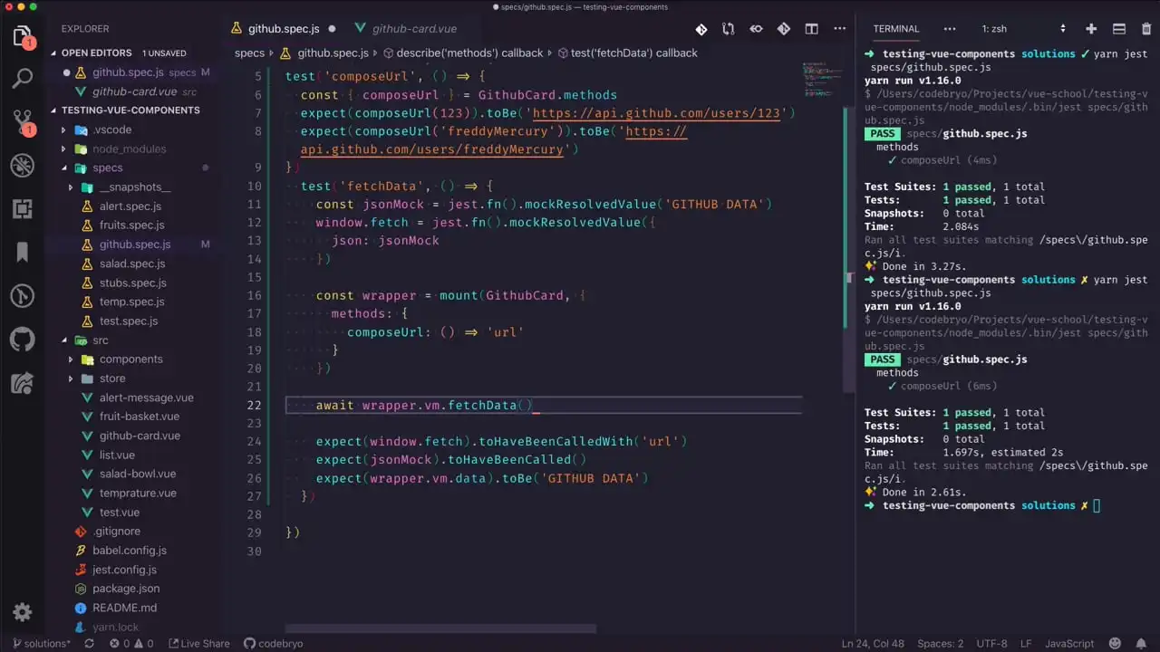
Task: Open fruit-basket.vue in explorer
Action: 140,417
